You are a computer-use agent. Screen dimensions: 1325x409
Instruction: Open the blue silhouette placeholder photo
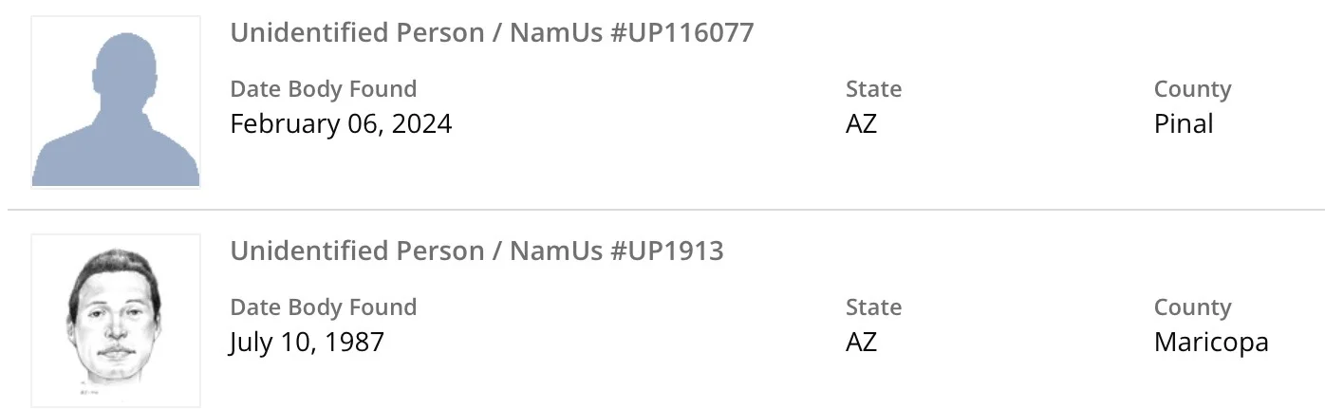click(116, 102)
